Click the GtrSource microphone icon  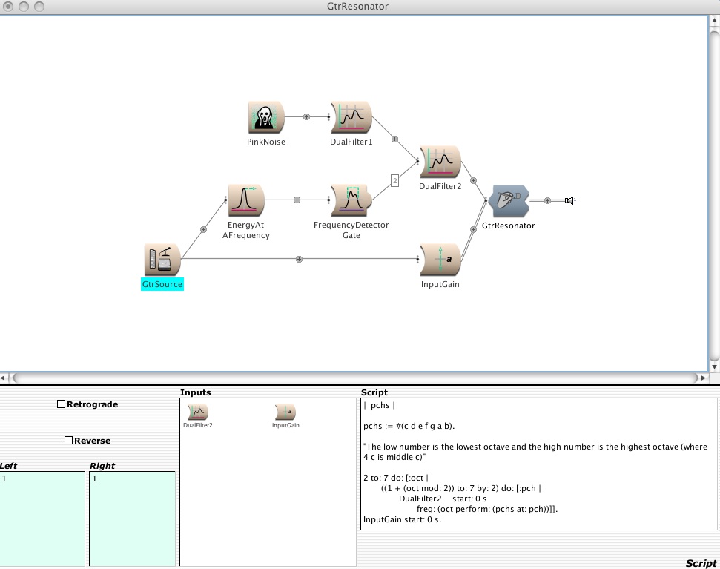point(162,260)
